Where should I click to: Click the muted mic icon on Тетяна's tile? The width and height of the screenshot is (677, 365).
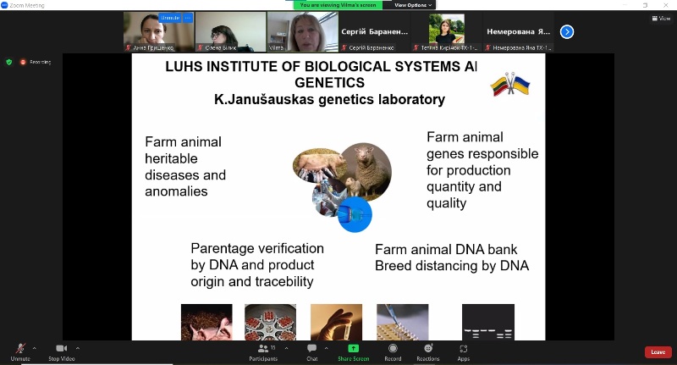click(416, 48)
